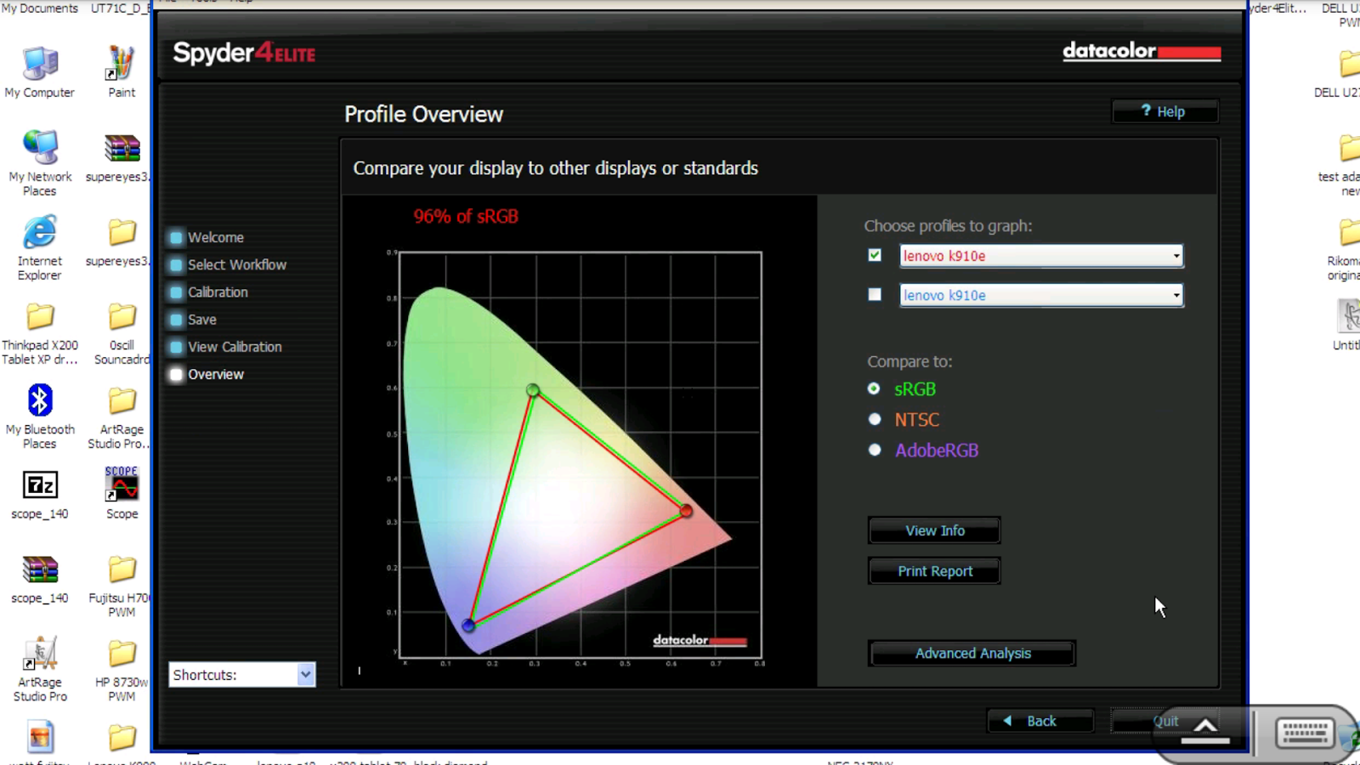
Task: Open My Computer desktop icon
Action: click(40, 73)
